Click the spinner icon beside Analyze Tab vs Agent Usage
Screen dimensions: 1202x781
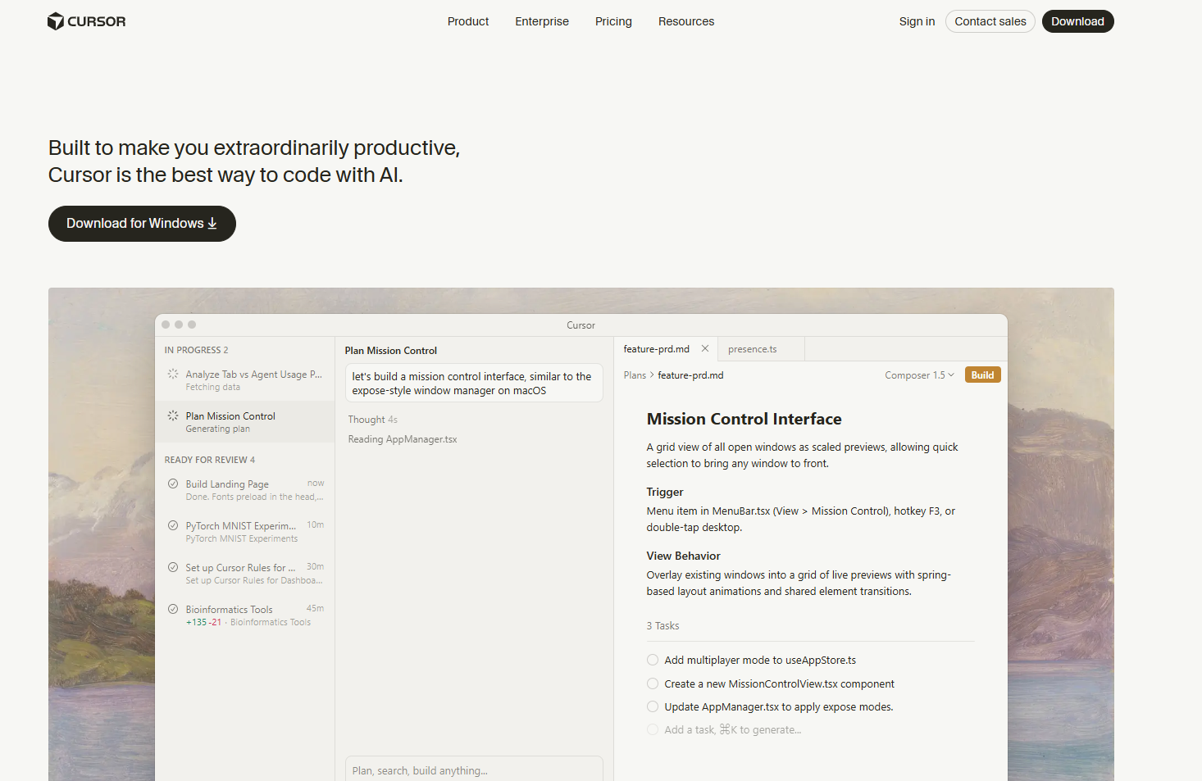coord(173,374)
